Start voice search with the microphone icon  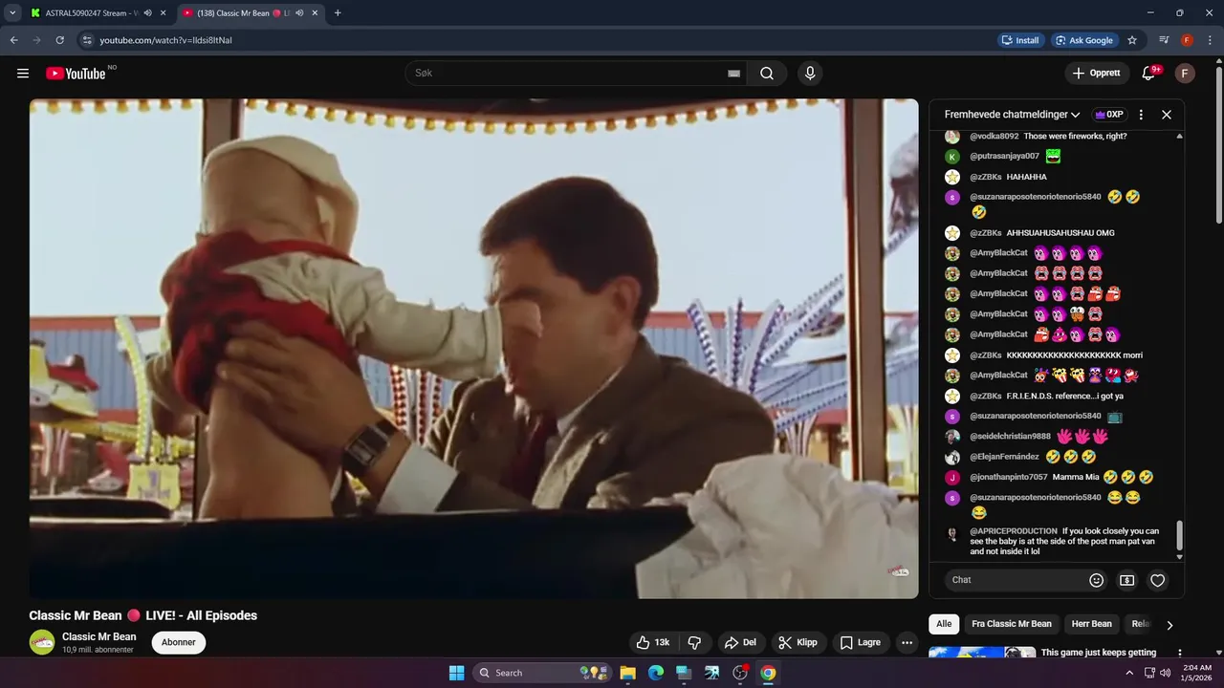810,74
